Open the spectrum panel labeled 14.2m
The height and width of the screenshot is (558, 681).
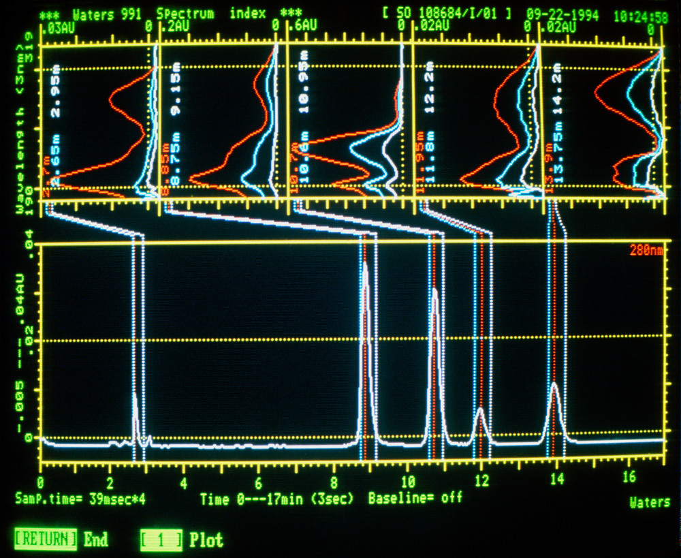click(x=603, y=122)
